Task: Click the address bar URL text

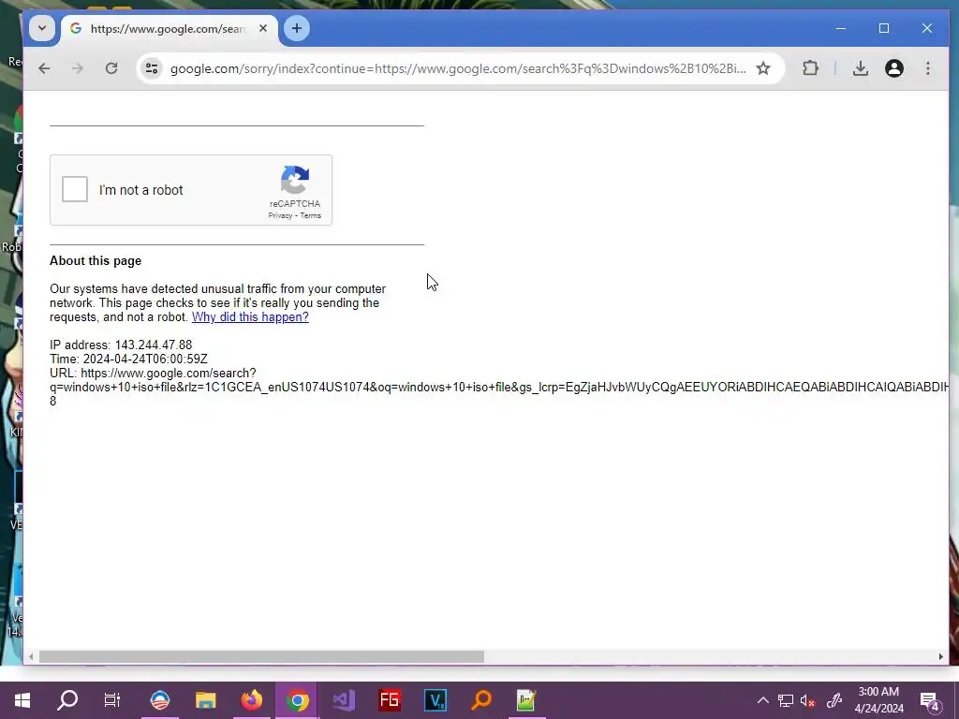Action: pos(458,68)
